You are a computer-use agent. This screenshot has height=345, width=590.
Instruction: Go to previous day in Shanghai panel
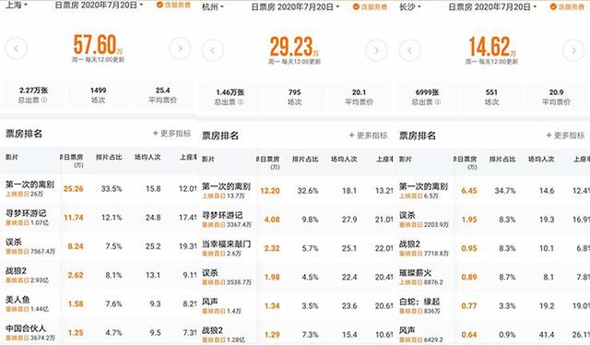tap(17, 48)
